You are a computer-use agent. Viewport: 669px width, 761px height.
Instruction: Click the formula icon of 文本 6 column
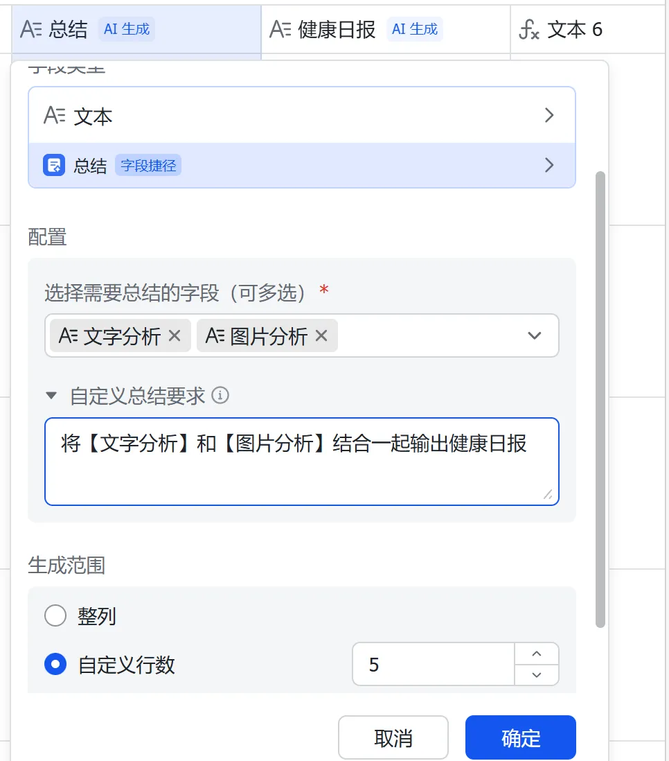[529, 29]
